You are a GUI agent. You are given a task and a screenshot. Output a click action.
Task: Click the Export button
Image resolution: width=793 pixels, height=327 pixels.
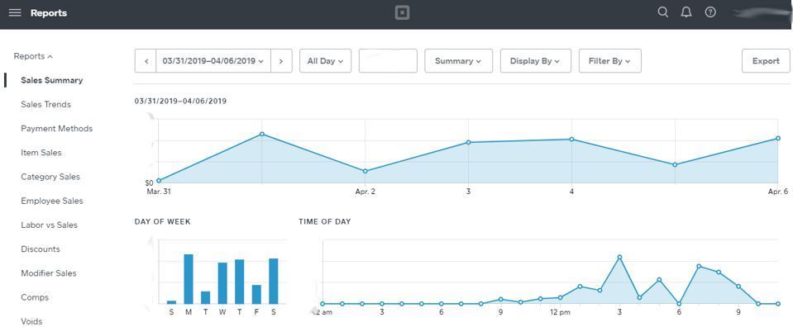pyautogui.click(x=766, y=61)
